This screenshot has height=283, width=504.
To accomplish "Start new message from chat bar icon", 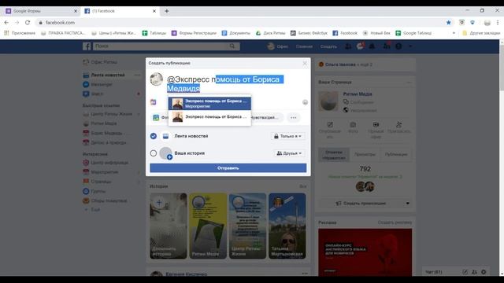I will point(465,272).
